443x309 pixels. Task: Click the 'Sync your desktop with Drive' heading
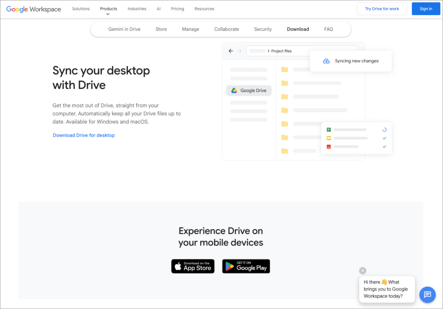tap(101, 78)
